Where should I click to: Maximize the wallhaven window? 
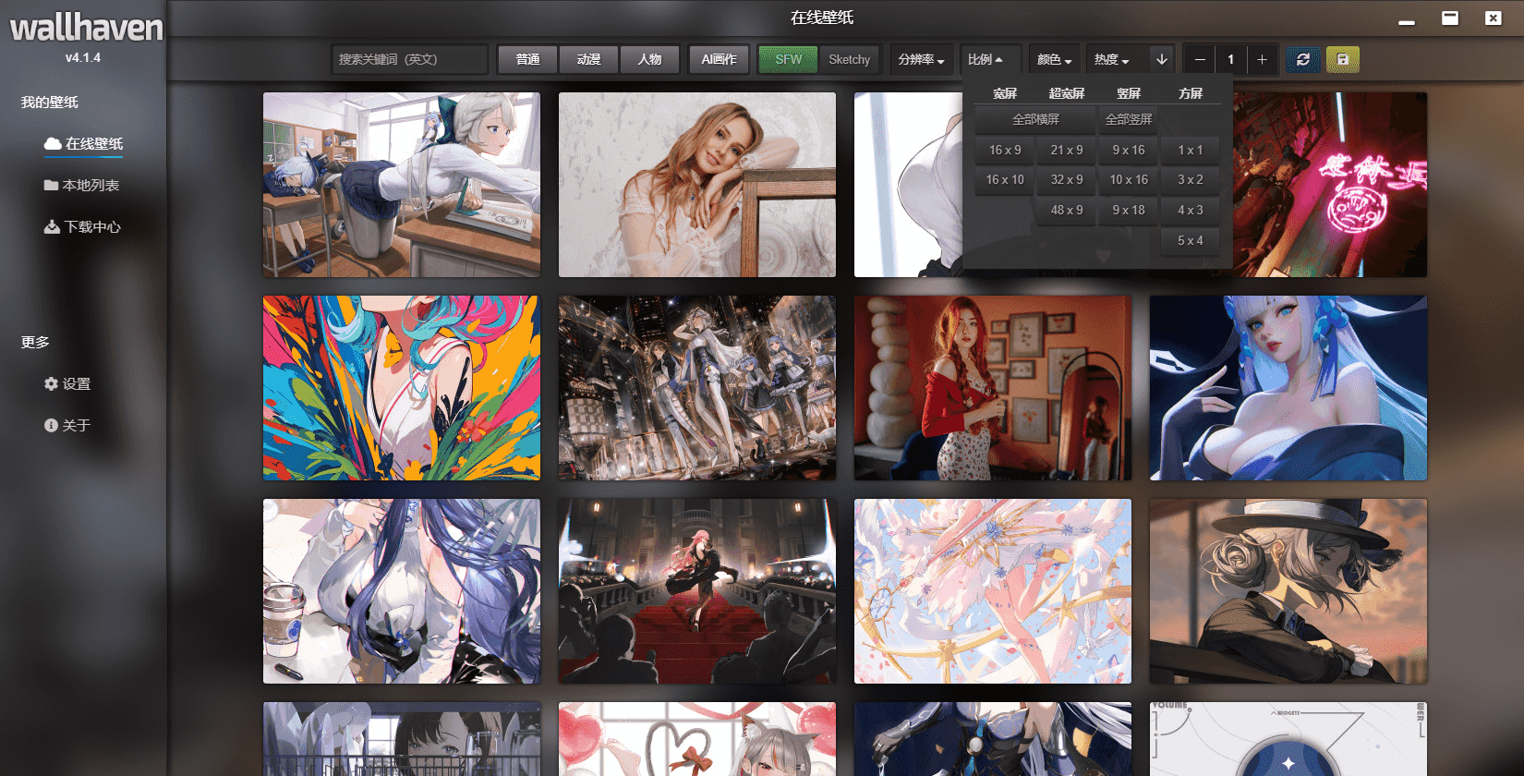click(x=1450, y=18)
